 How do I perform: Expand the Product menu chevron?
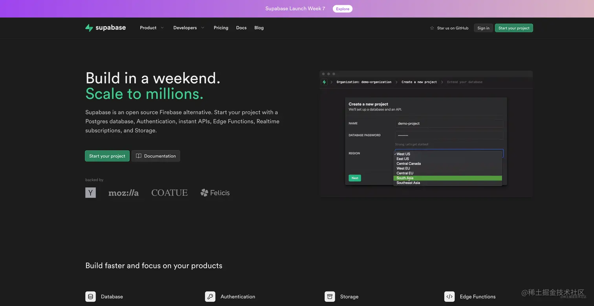pyautogui.click(x=162, y=28)
